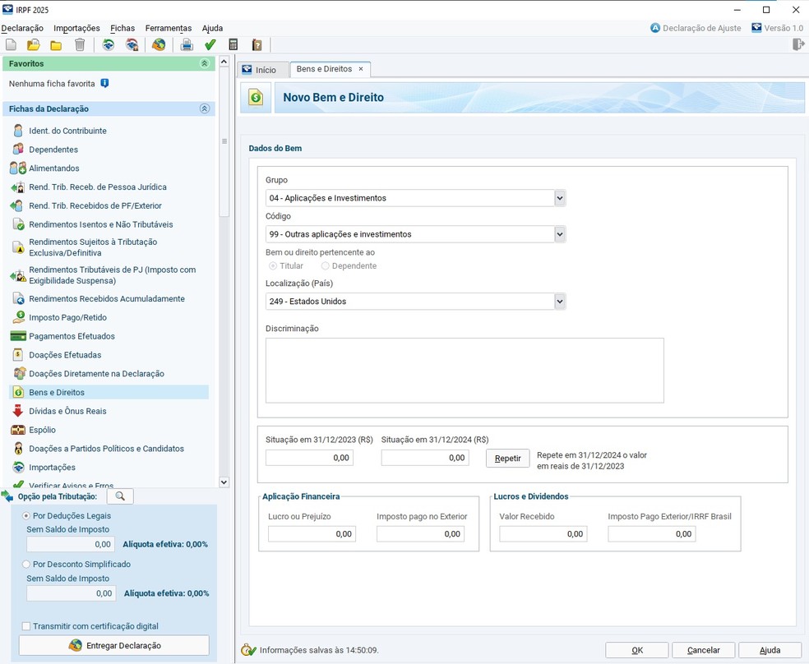809x664 pixels.
Task: Click the info icon beside Nenhuma ficha favorita
Action: [104, 83]
